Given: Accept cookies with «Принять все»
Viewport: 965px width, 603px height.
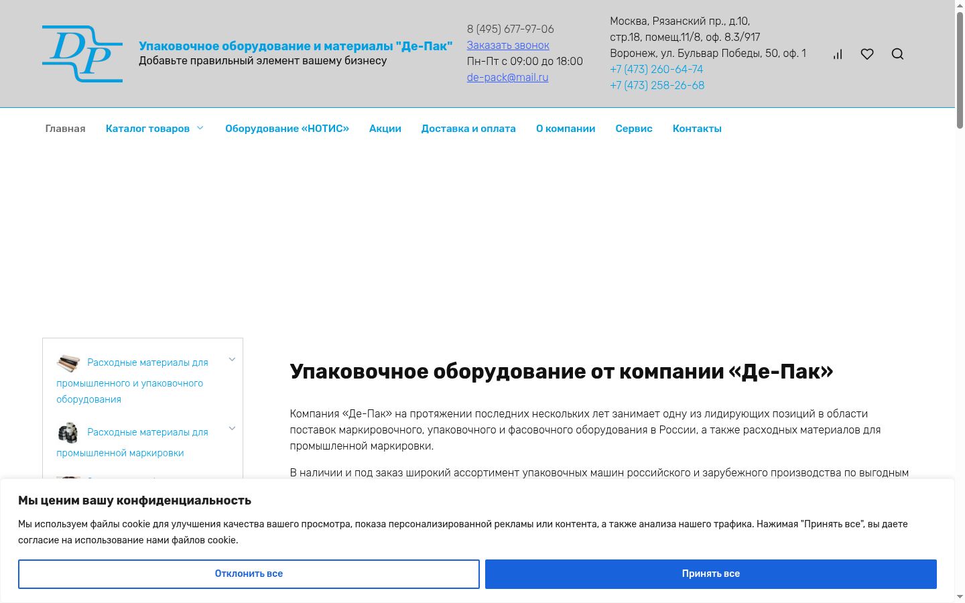Looking at the screenshot, I should click(711, 574).
